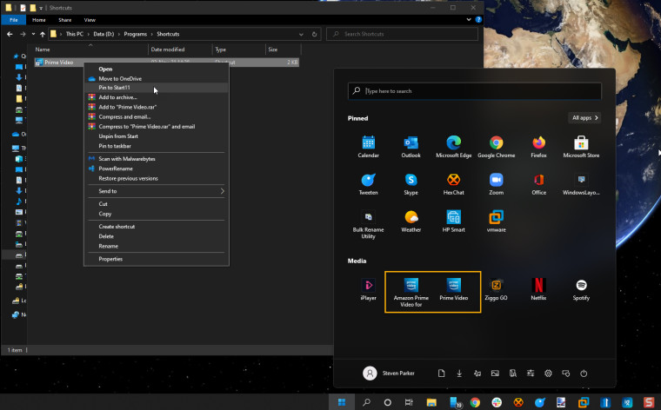
Task: Open the Documents shortcut in Start footer
Action: [x=441, y=374]
